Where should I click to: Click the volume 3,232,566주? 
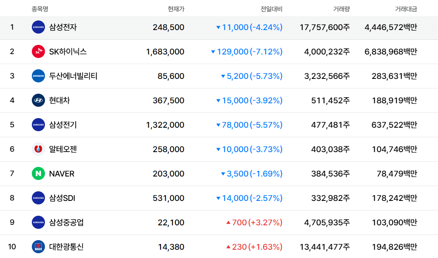tap(327, 76)
